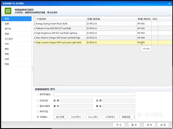Image resolution: width=173 pixels, height=129 pixels.
Task: Select the 型号自增加1 radio option
Action: [x=38, y=94]
